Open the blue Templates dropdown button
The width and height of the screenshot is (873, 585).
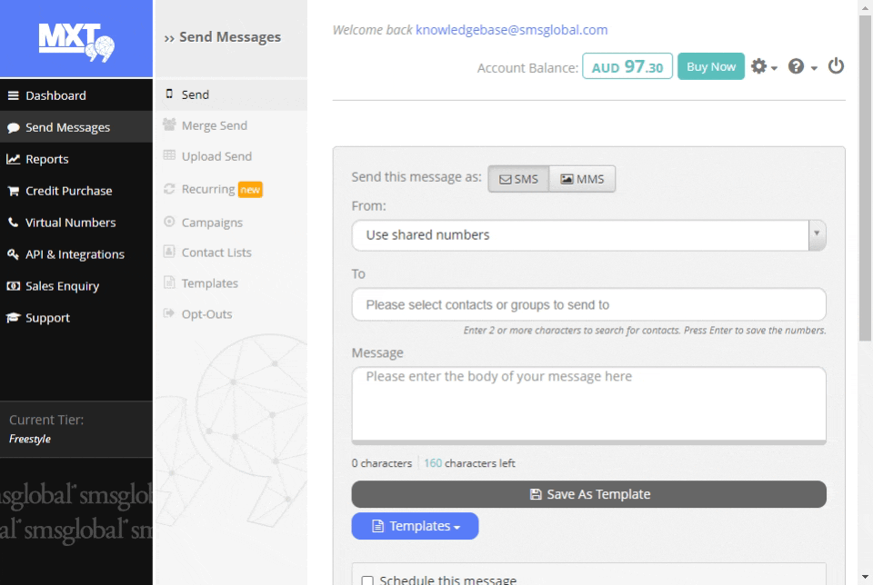point(415,526)
